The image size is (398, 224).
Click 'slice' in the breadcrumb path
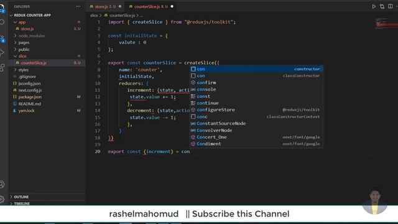point(94,16)
